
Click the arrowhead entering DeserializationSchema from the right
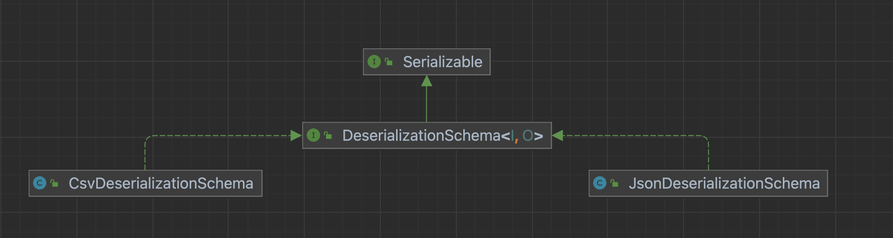[558, 135]
